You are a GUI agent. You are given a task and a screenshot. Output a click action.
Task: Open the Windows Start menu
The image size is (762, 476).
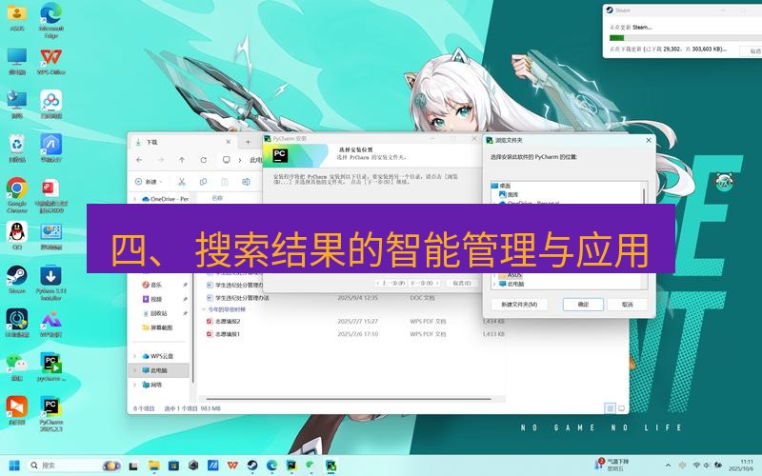click(x=14, y=466)
